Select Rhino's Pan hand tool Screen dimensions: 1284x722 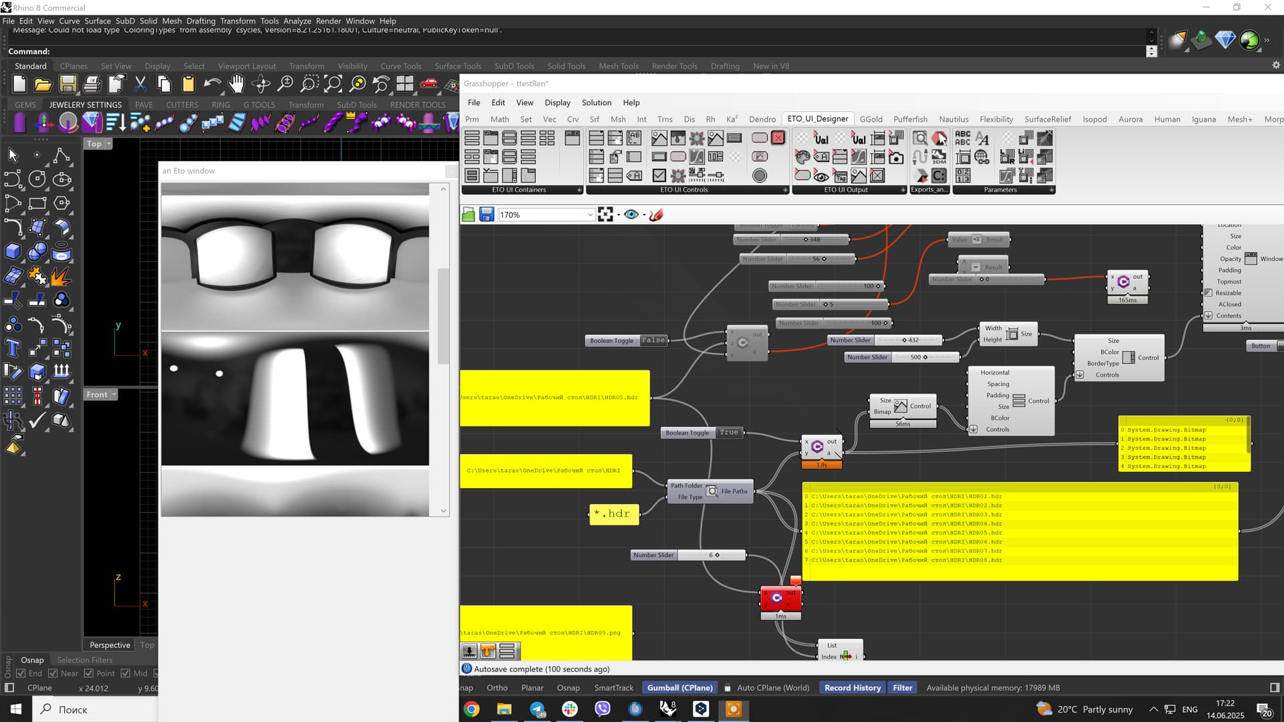coord(237,84)
